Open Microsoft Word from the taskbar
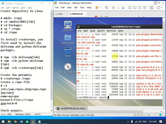The height and width of the screenshot is (124, 166). pos(21,122)
